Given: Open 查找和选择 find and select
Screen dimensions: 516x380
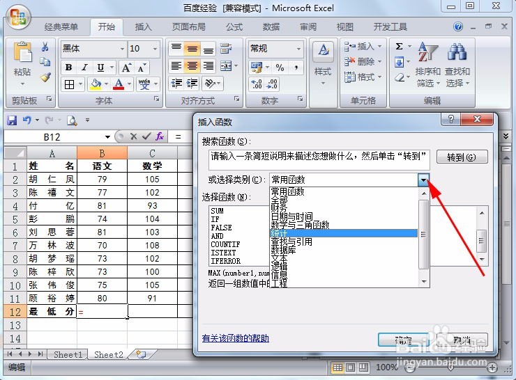Looking at the screenshot, I should [457, 64].
